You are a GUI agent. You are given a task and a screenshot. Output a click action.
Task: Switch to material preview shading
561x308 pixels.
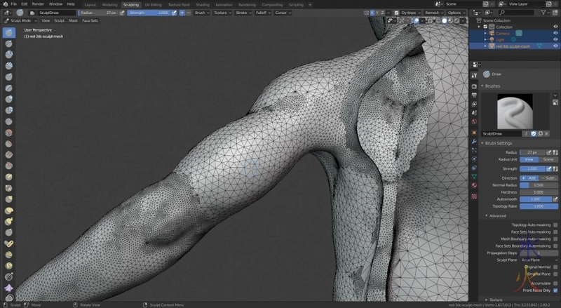pos(451,21)
